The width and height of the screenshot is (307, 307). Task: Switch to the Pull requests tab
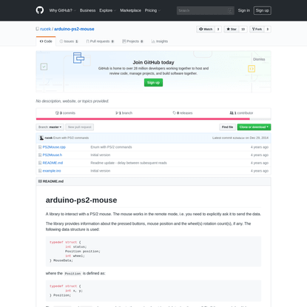click(100, 41)
